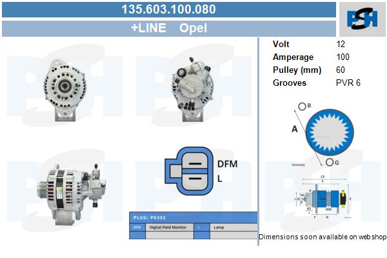The width and height of the screenshot is (387, 258).
Task: Select the circle marker labeled G
Action: coord(330,162)
